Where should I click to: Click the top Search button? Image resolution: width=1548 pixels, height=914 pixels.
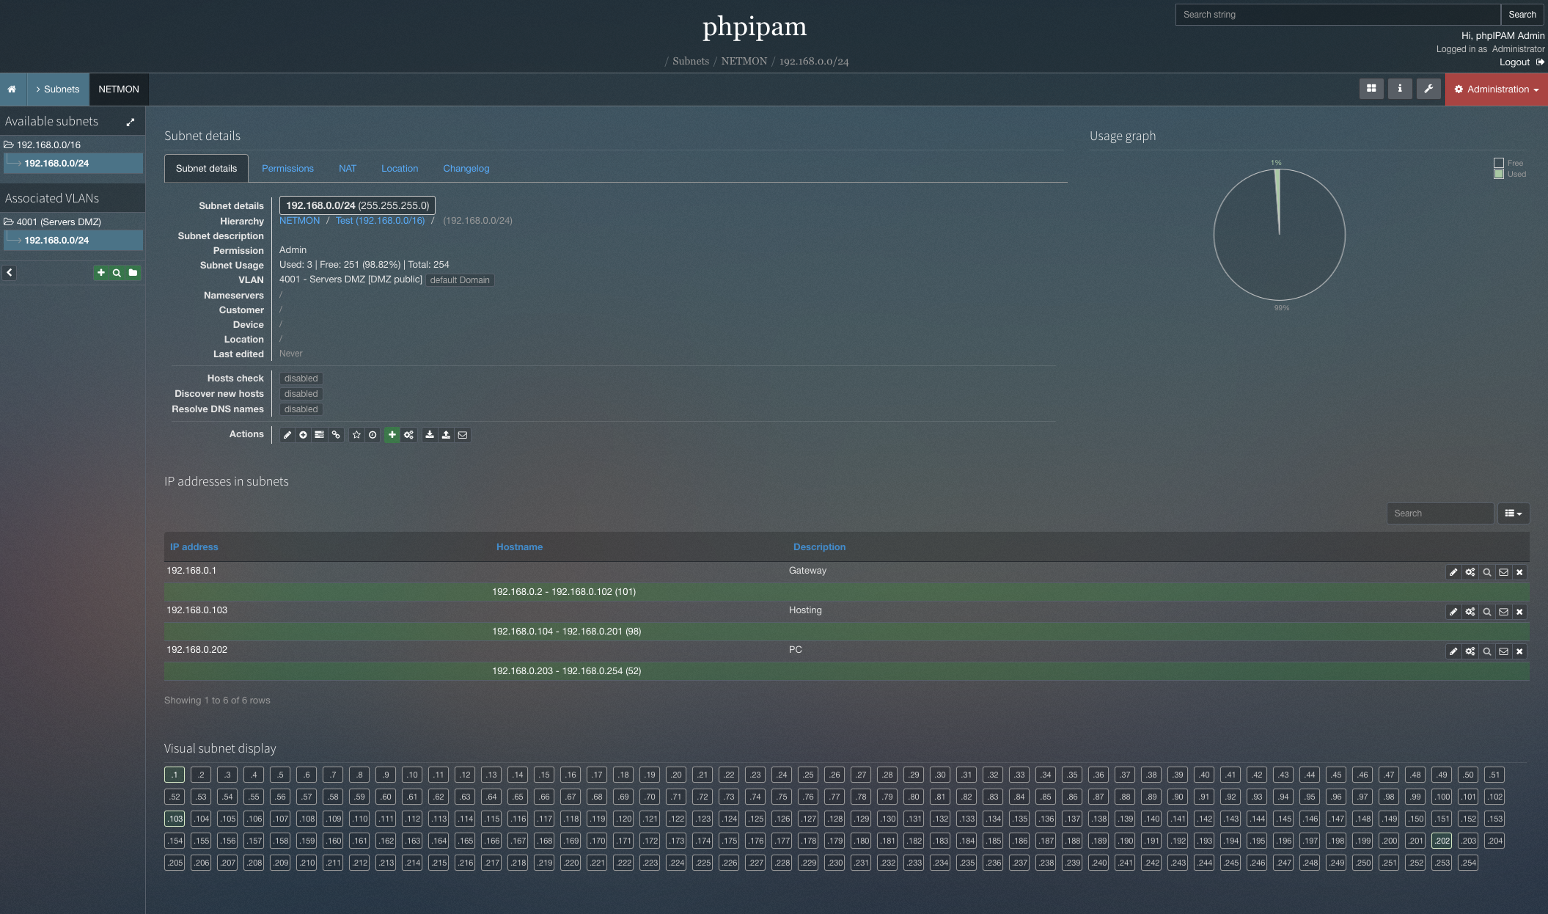pyautogui.click(x=1522, y=15)
